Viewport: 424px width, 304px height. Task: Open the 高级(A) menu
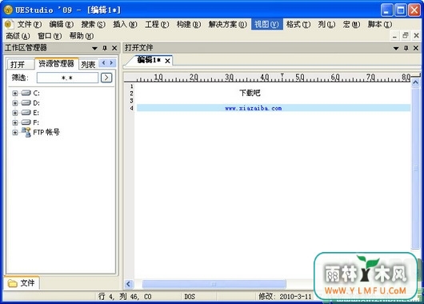18,36
